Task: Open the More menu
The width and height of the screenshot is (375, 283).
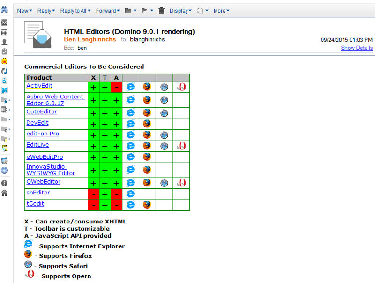Action: [x=221, y=11]
